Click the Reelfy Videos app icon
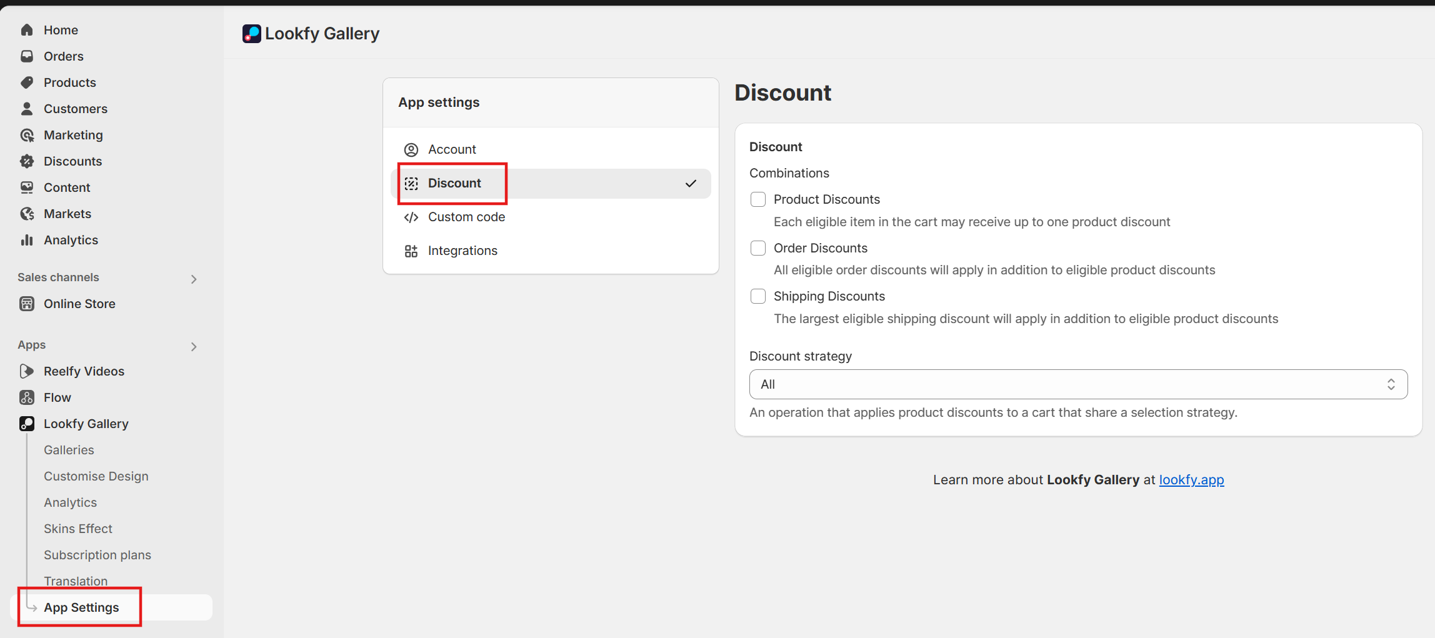Screen dimensions: 1435x638 [x=27, y=371]
